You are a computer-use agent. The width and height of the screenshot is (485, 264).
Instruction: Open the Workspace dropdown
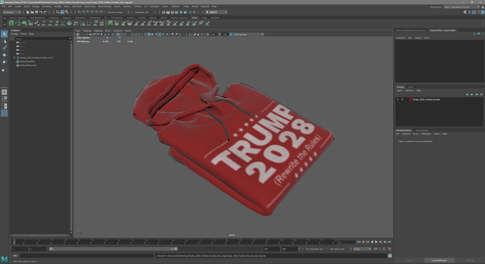[462, 7]
